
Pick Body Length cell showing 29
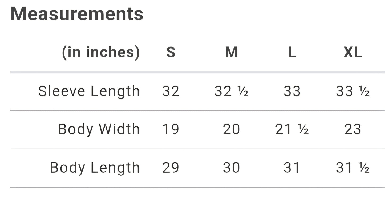tap(171, 168)
